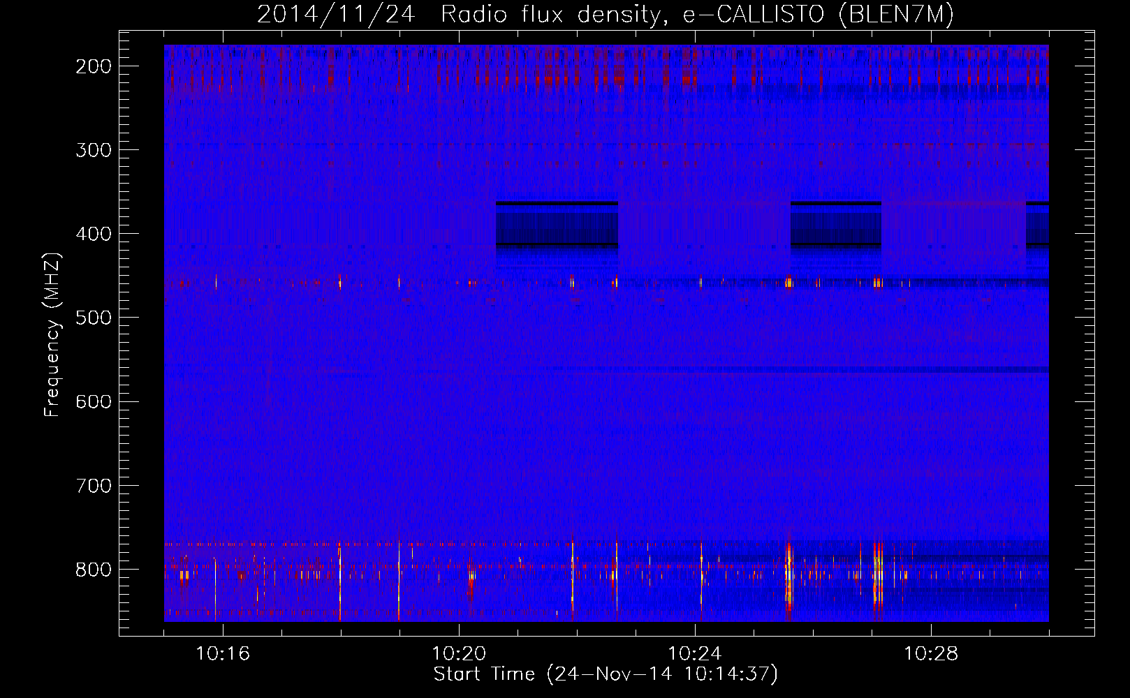The width and height of the screenshot is (1130, 698).
Task: Click the 'Frequency (MHZ)' y-axis label
Action: click(52, 335)
